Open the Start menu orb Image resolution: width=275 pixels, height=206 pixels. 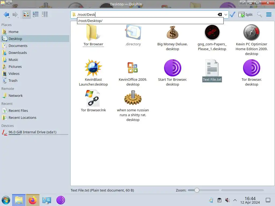pyautogui.click(x=6, y=200)
